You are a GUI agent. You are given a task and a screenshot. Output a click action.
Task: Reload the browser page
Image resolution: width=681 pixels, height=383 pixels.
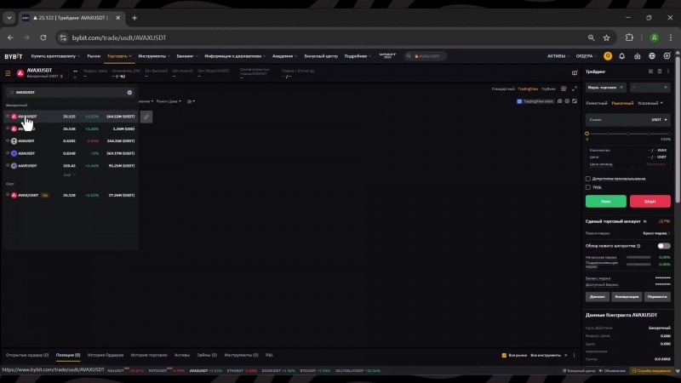click(x=43, y=37)
